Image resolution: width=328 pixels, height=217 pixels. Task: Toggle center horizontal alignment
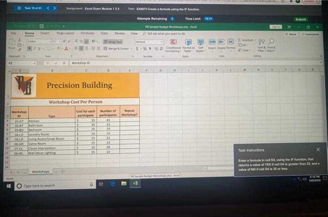pyautogui.click(x=81, y=49)
